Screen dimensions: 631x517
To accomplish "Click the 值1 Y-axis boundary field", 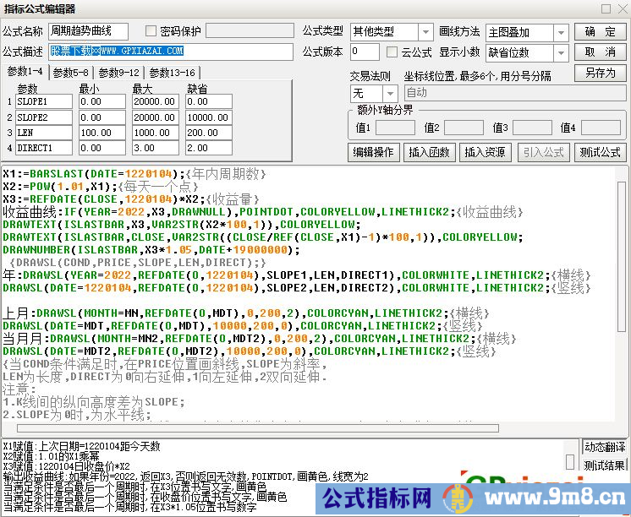I will click(395, 128).
